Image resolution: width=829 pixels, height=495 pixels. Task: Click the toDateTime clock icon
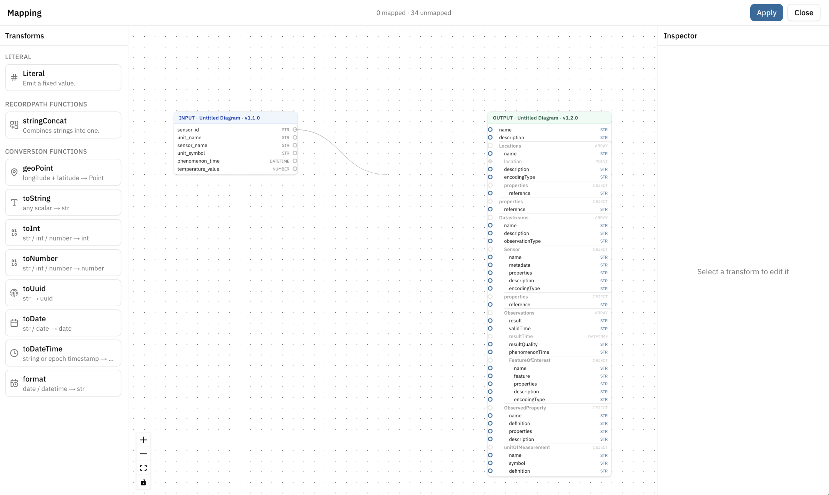(14, 353)
